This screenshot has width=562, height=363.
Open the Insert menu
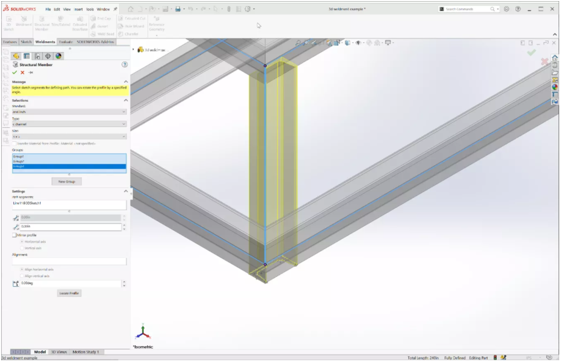79,9
